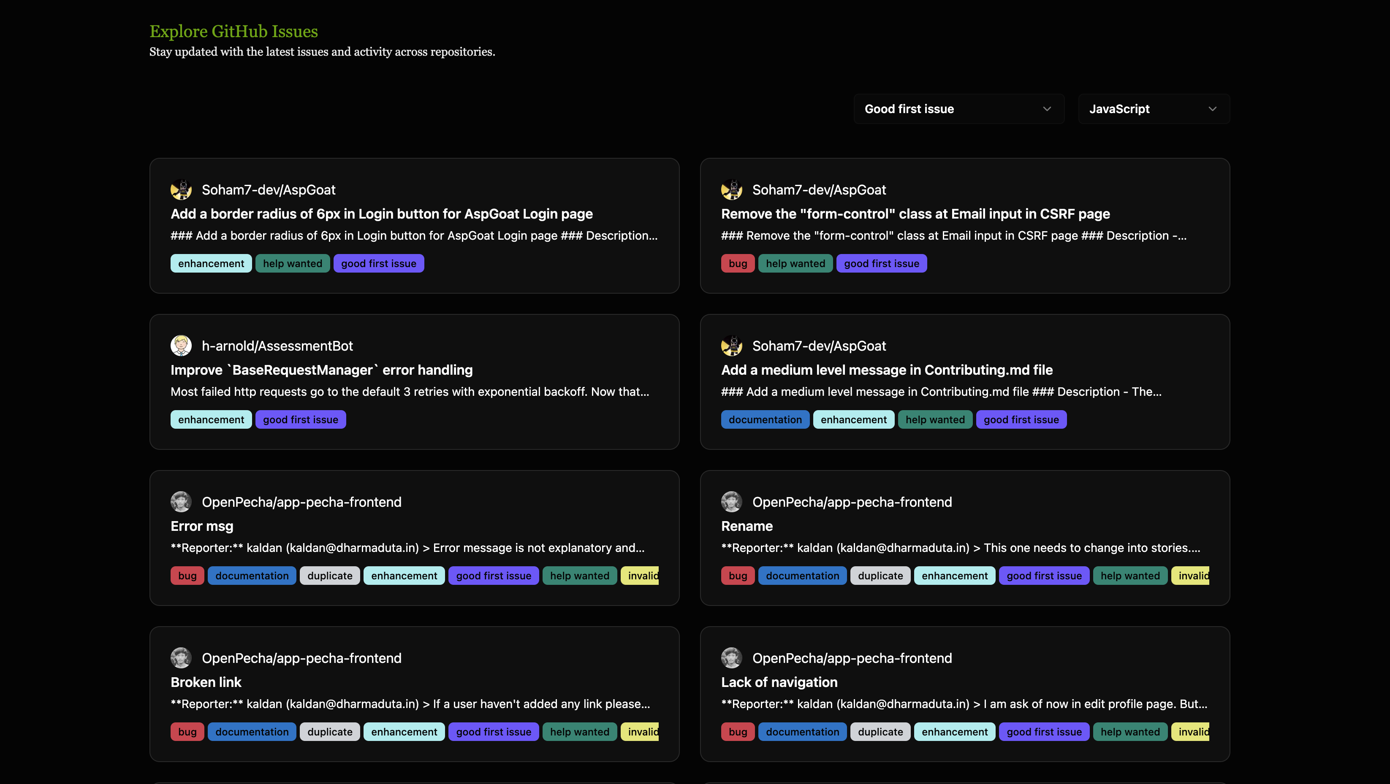Click documentation tag on Lack of navigation card
1390x784 pixels.
(802, 732)
